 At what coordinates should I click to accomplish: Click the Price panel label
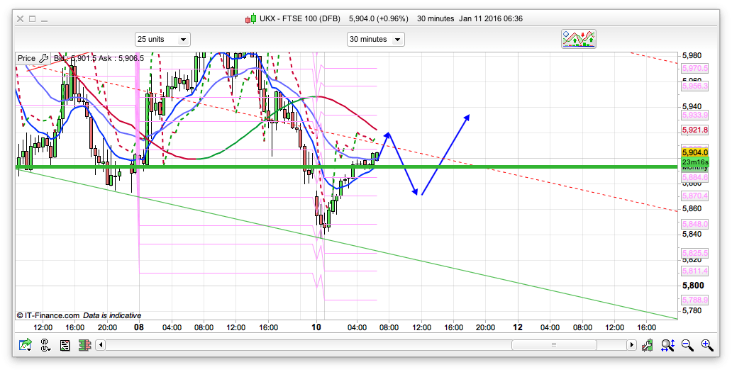click(x=26, y=58)
